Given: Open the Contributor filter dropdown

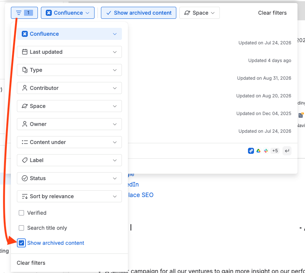Looking at the screenshot, I should coord(69,88).
